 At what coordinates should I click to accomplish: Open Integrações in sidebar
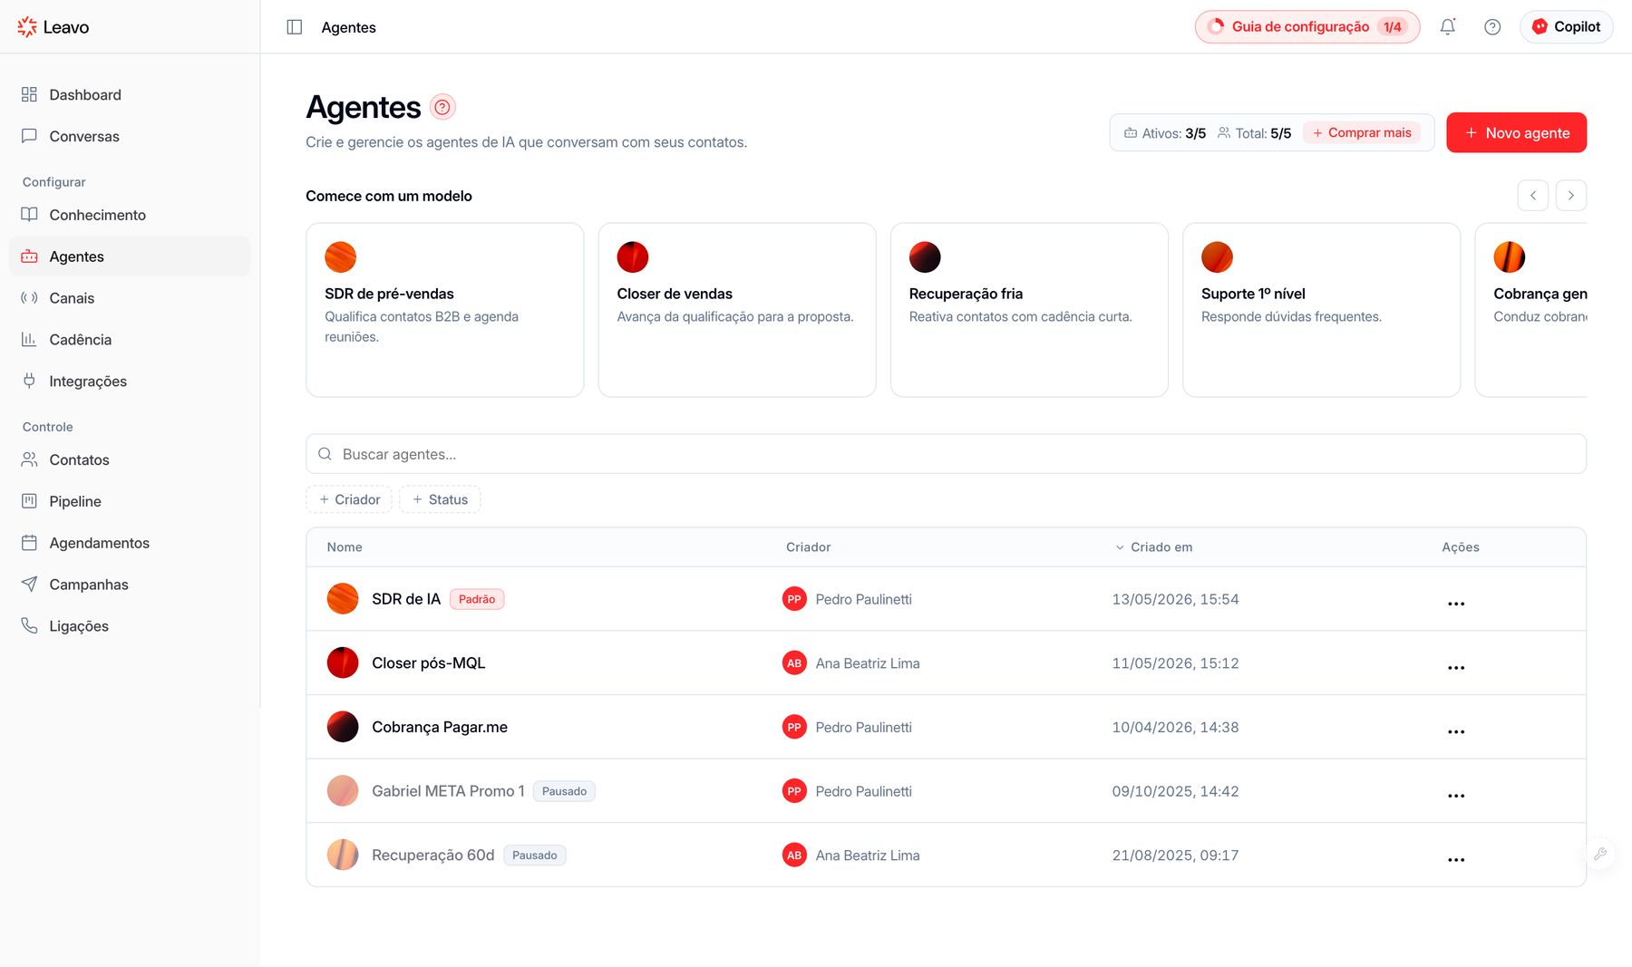pos(130,382)
